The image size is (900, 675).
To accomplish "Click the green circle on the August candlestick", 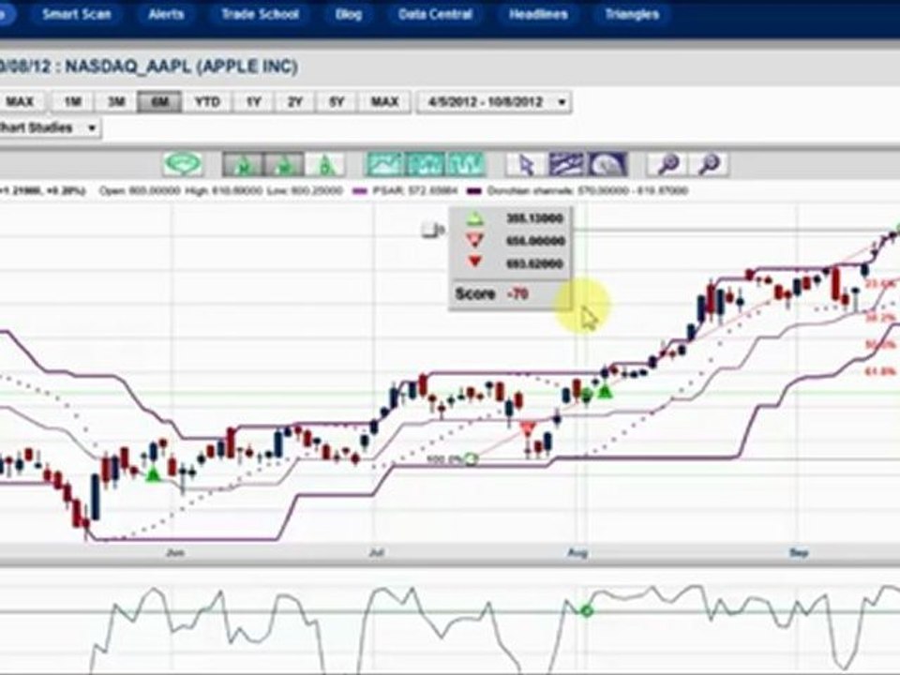I will point(586,395).
